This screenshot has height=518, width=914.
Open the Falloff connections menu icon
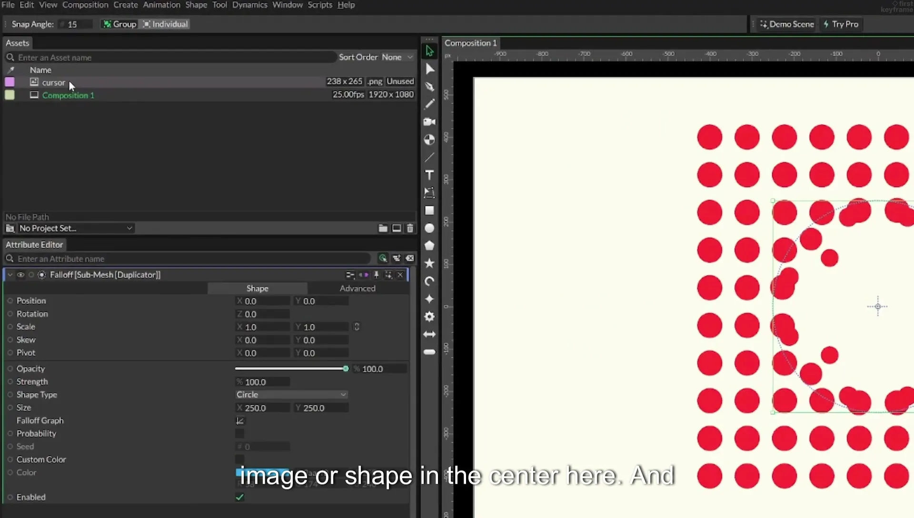(350, 275)
